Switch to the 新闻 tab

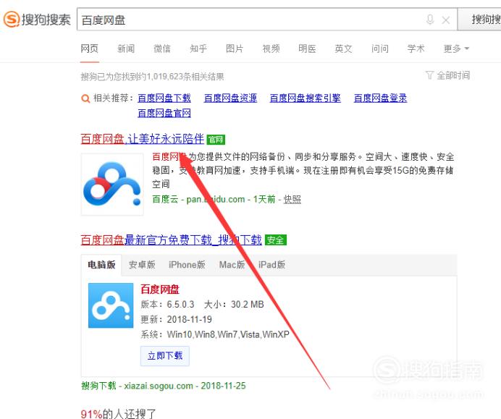(126, 49)
